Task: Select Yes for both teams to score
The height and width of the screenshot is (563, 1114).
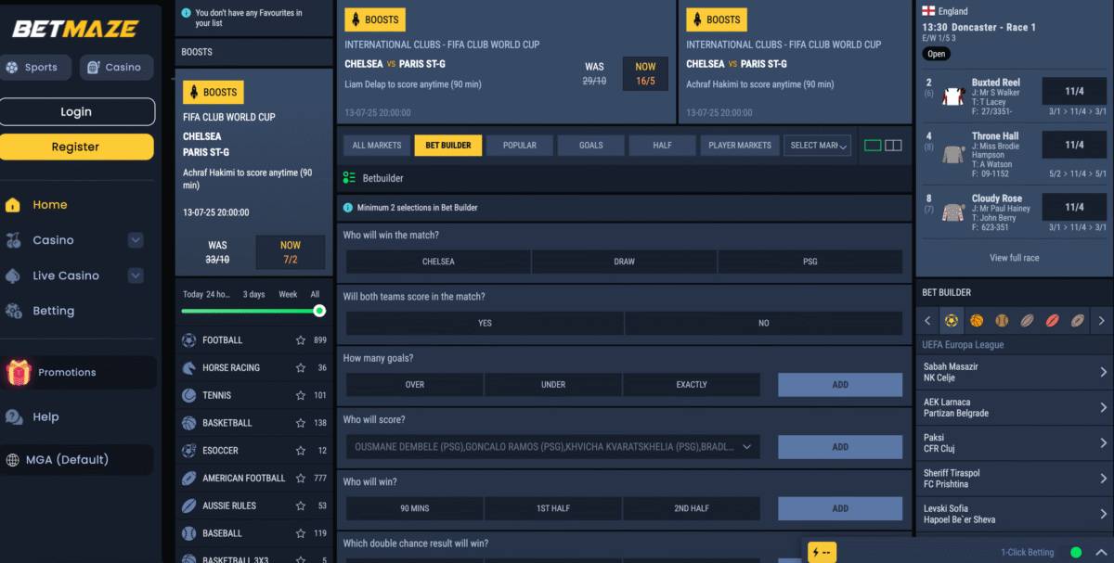Action: [485, 323]
